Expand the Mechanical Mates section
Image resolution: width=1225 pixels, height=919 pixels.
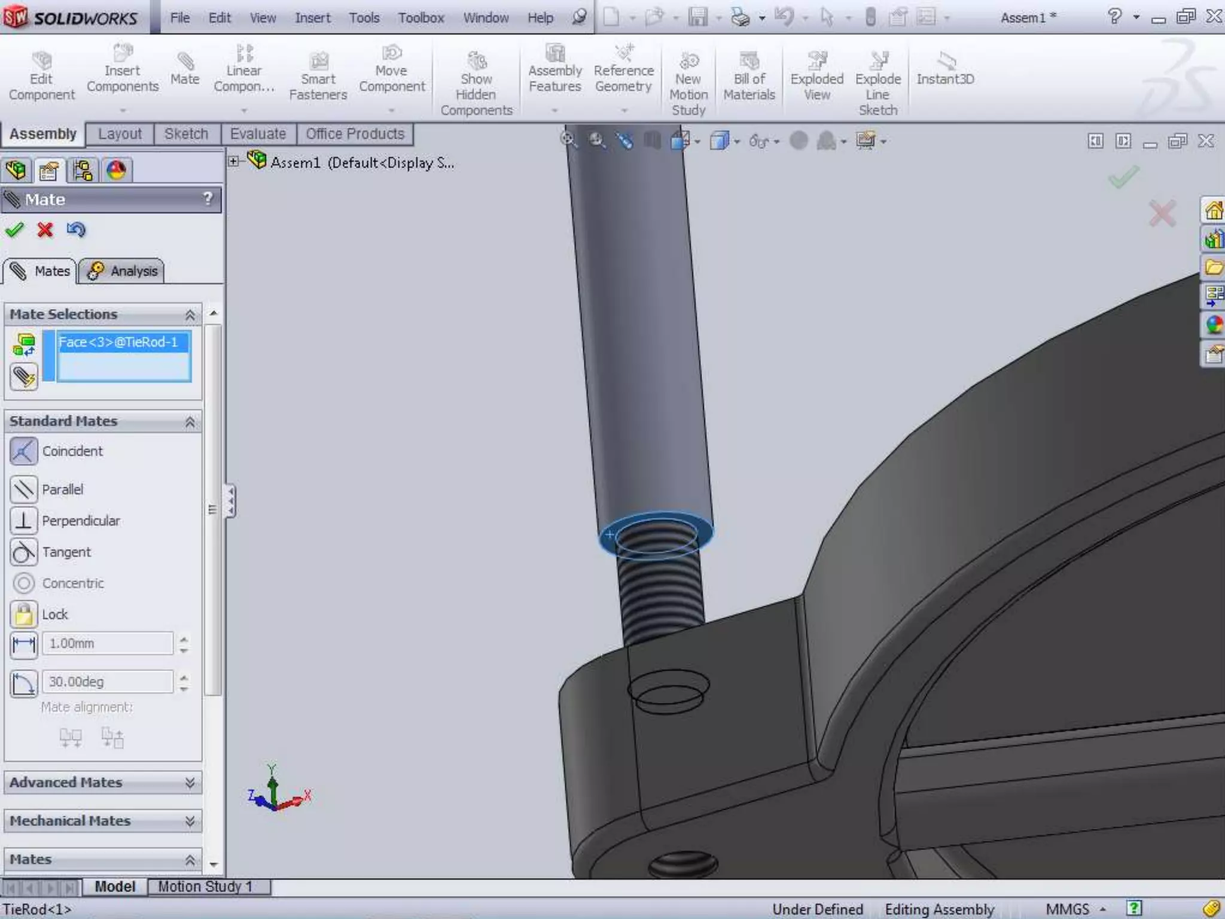click(190, 821)
